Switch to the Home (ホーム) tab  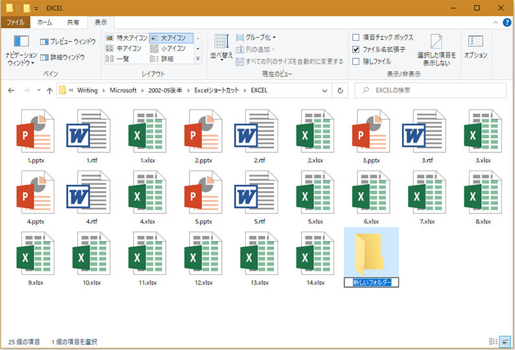44,22
